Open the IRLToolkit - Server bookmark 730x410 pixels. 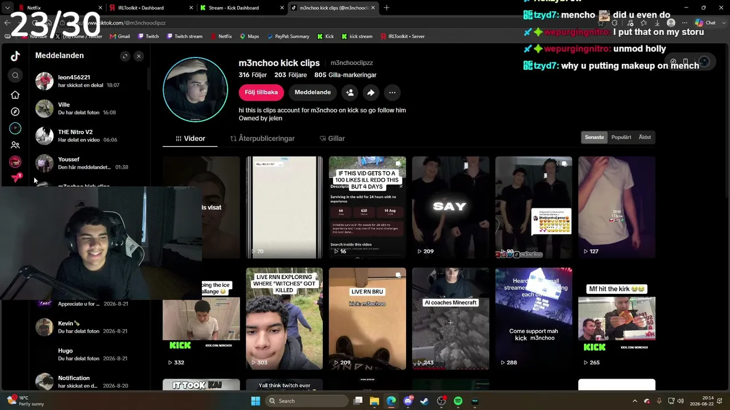click(402, 36)
